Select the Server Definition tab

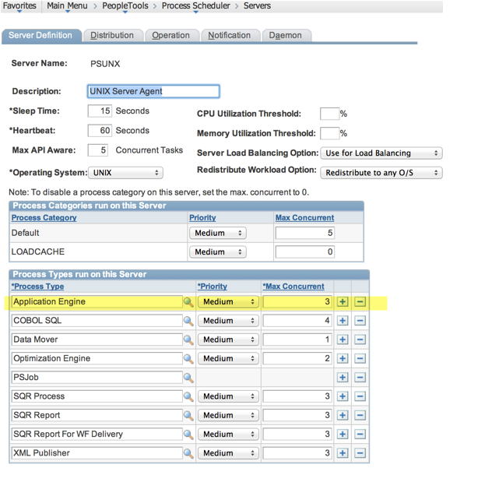pyautogui.click(x=40, y=35)
